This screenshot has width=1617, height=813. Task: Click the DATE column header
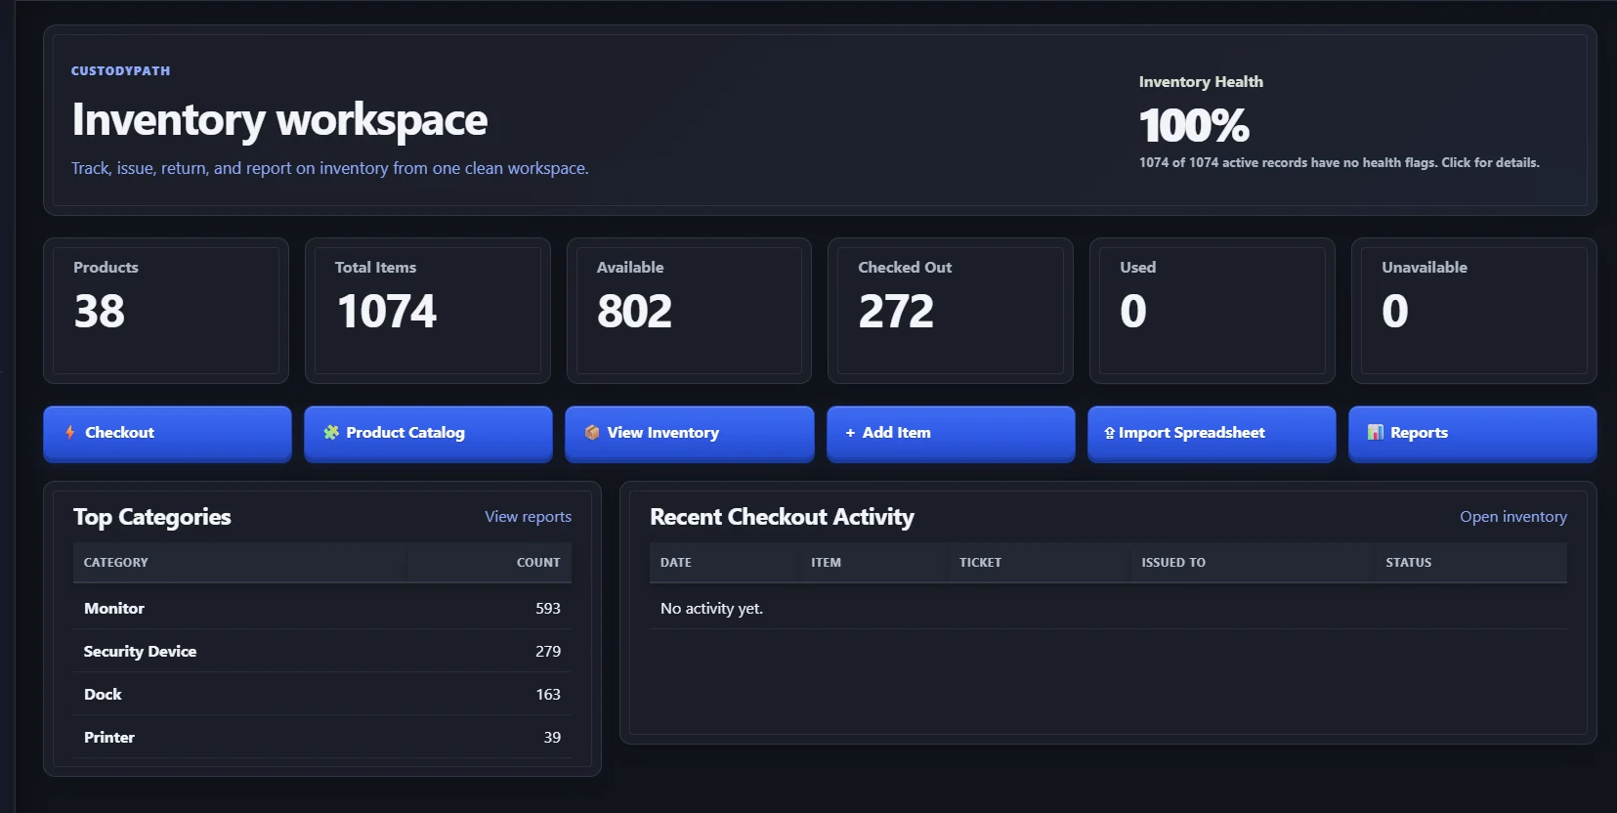[x=676, y=562]
